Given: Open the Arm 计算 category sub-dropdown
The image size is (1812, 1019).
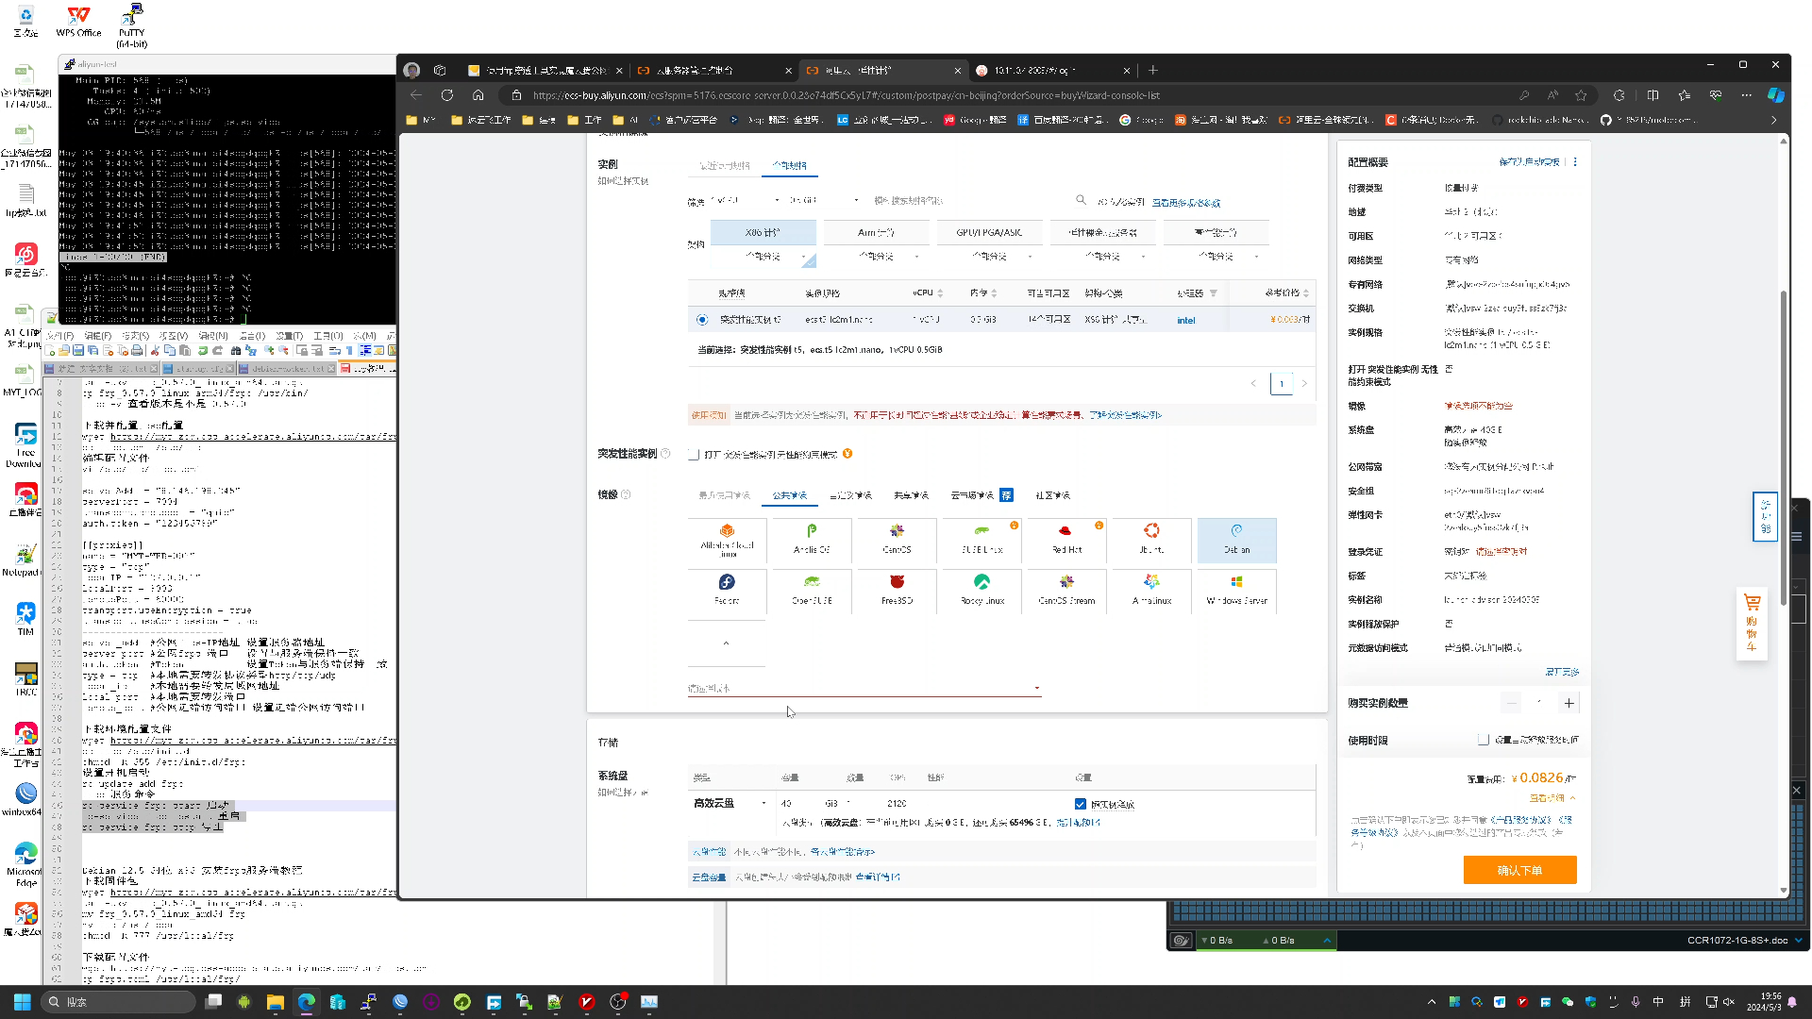Looking at the screenshot, I should tap(876, 257).
